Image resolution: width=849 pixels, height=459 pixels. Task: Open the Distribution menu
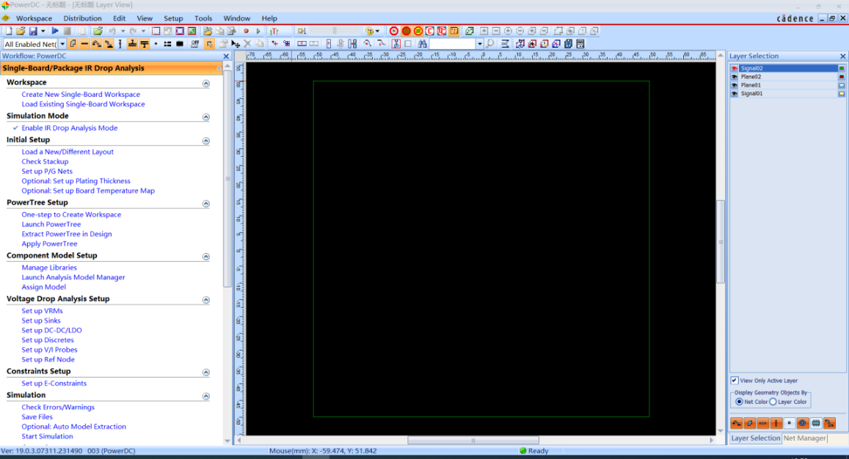[82, 18]
